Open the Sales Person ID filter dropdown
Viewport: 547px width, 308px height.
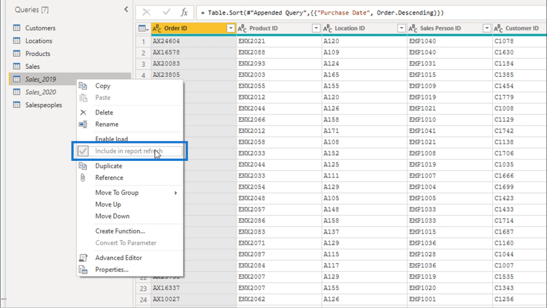pyautogui.click(x=487, y=28)
